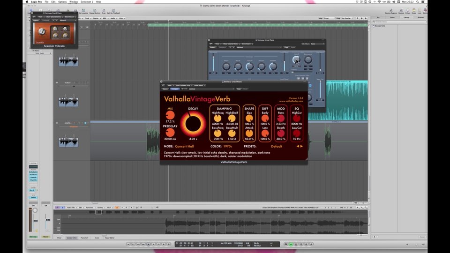
Task: Open the Screenset 1 menu
Action: tap(86, 2)
